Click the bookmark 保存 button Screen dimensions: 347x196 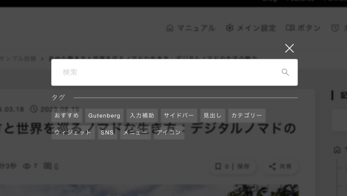click(232, 167)
